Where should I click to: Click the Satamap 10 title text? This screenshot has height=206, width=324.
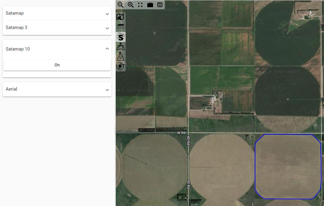(x=18, y=49)
